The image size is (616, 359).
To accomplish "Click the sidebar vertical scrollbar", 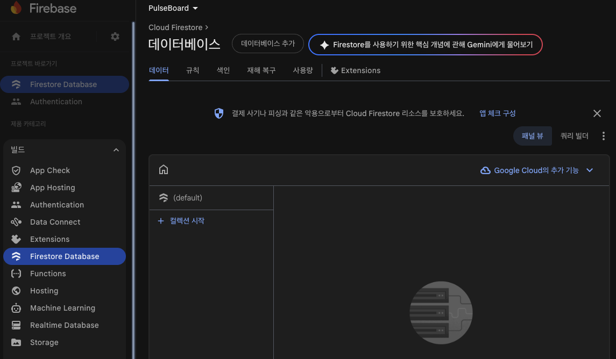I will coord(133,190).
